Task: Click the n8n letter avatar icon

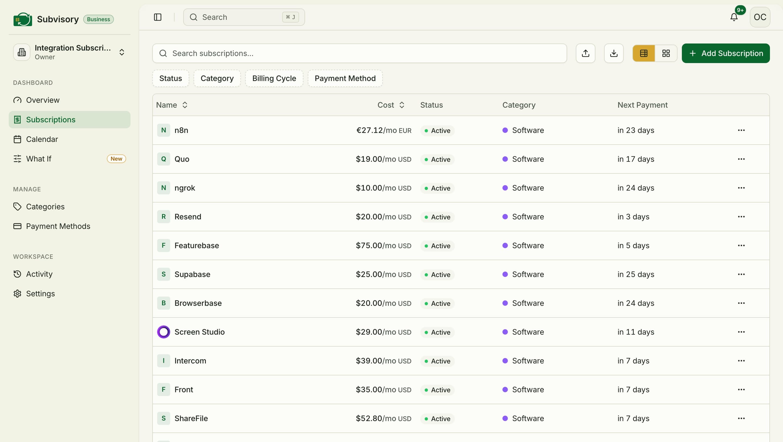Action: [x=163, y=130]
